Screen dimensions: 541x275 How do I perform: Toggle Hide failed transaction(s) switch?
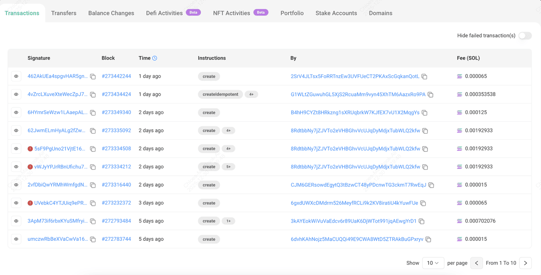[x=525, y=35]
